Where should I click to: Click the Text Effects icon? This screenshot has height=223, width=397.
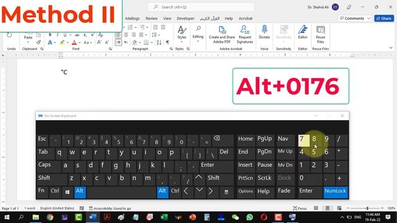pyautogui.click(x=50, y=43)
